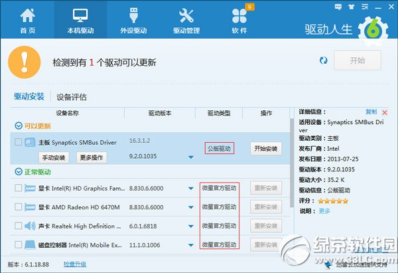
Task: Click the refresh detection arrows icon
Action: pos(324,60)
